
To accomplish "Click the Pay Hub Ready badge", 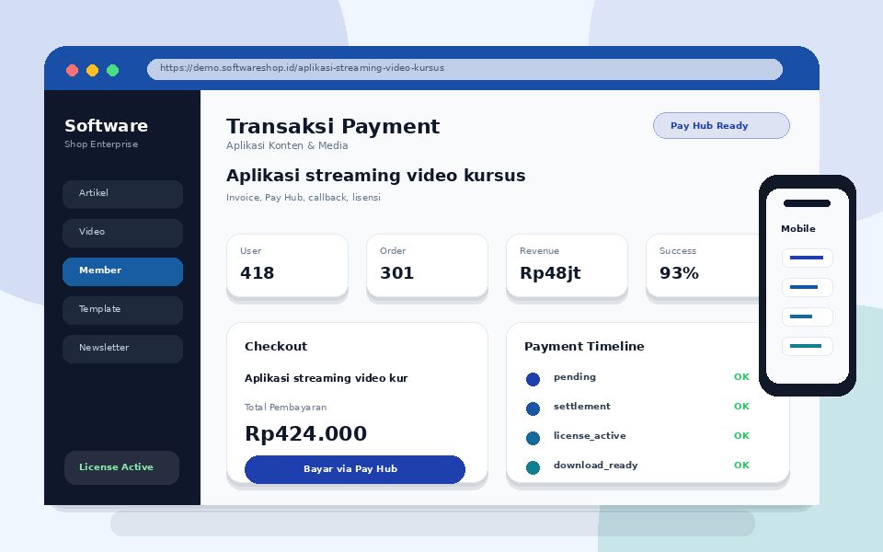I will coord(721,126).
